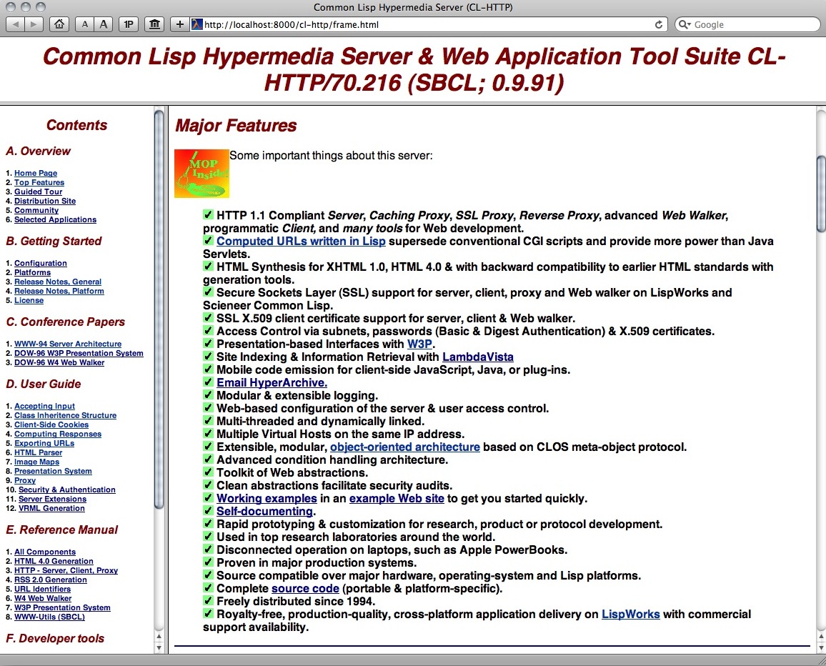
Task: Follow the Working examples link
Action: (267, 499)
